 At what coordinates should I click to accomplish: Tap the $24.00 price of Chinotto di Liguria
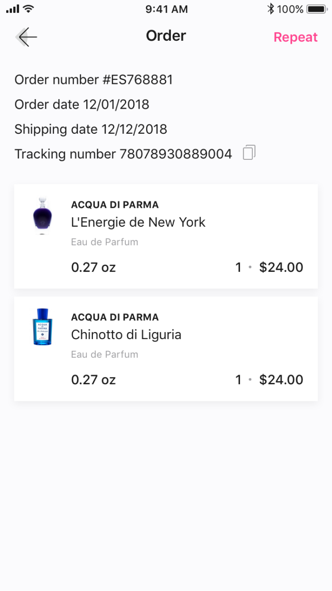tap(281, 380)
